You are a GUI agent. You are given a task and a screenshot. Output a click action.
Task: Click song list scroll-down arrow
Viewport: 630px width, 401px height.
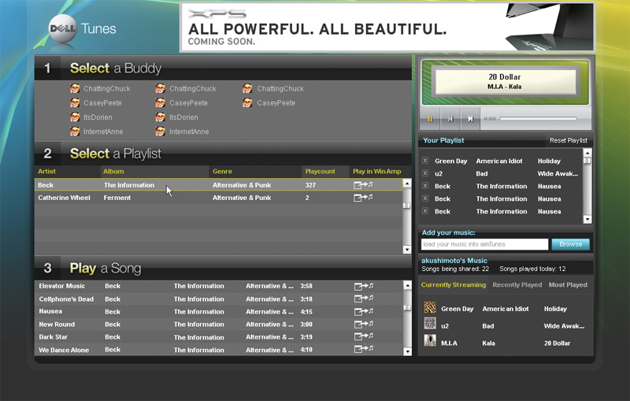pos(407,351)
